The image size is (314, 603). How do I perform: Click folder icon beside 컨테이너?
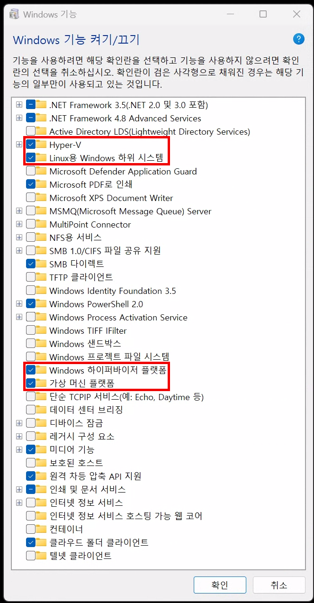41,529
